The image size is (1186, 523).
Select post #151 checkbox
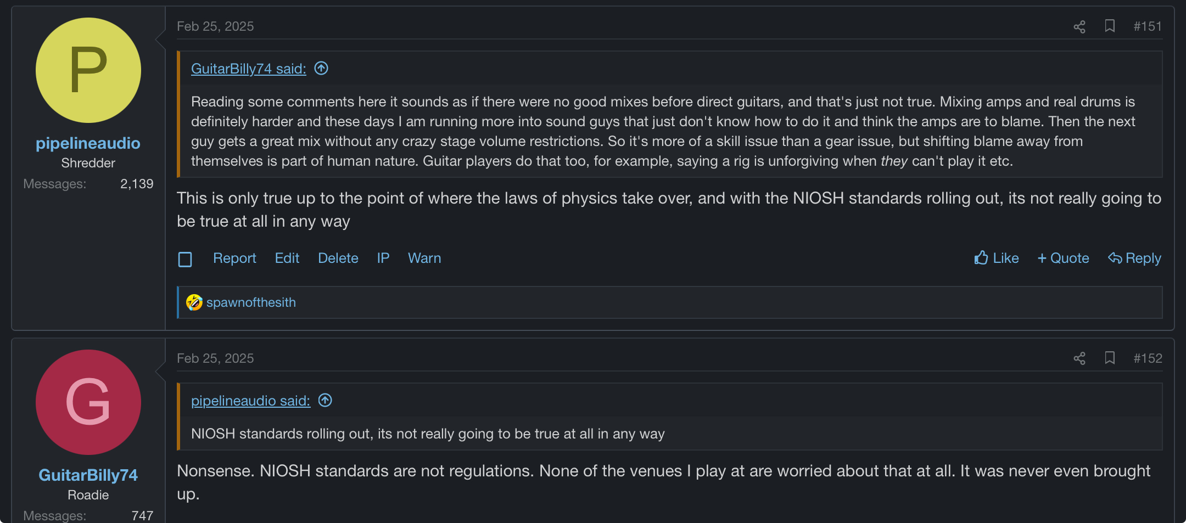(x=185, y=259)
